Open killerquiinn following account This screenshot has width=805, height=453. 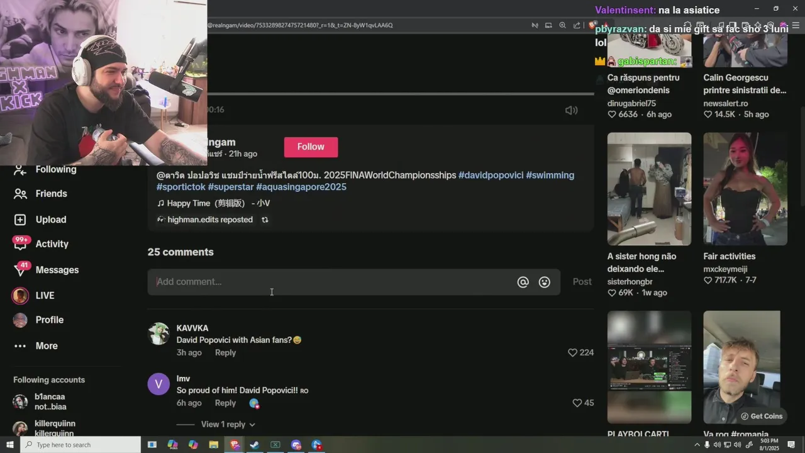pos(55,428)
